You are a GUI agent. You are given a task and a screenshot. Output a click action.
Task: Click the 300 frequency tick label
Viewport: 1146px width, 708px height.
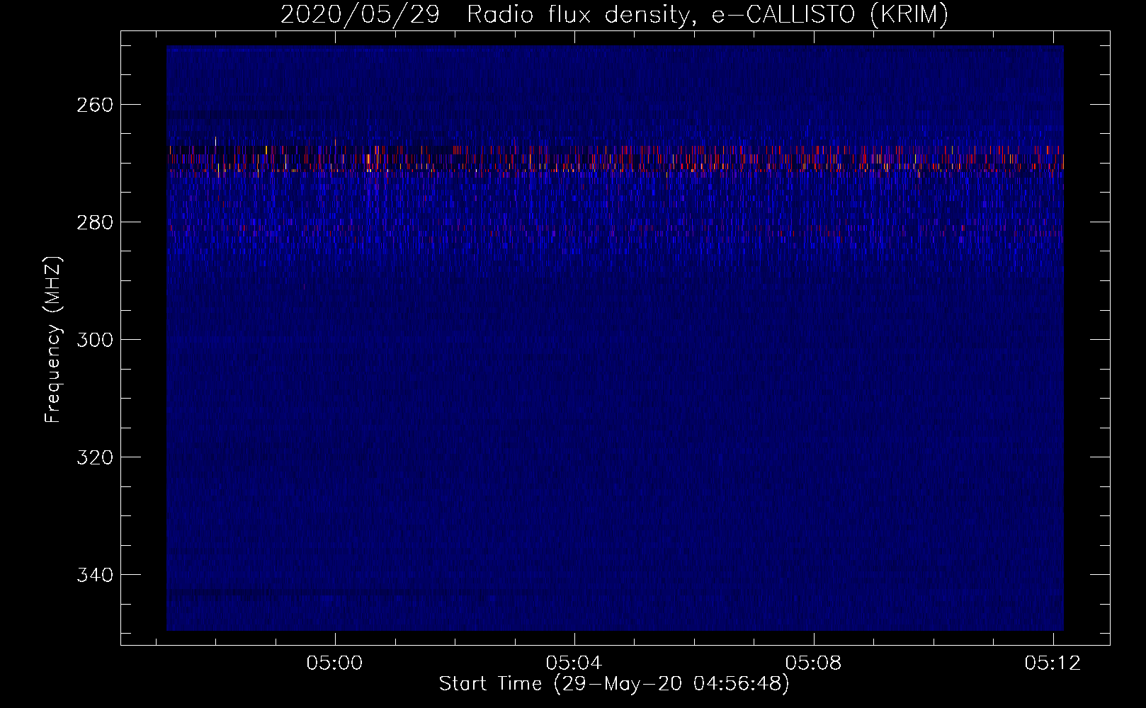pos(94,340)
